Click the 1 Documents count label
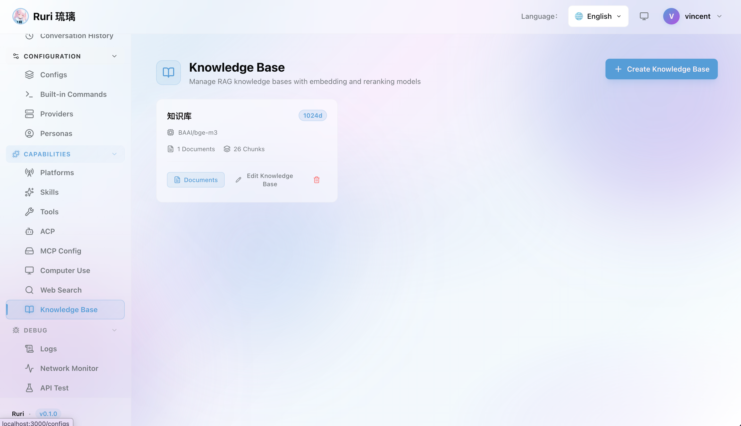 [196, 149]
